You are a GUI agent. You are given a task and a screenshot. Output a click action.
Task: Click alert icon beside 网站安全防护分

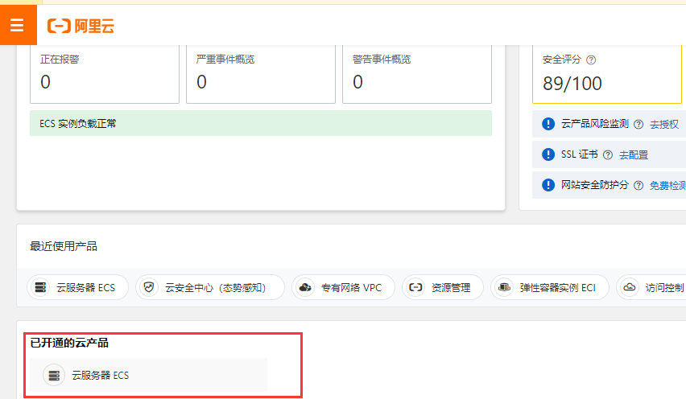(x=548, y=185)
